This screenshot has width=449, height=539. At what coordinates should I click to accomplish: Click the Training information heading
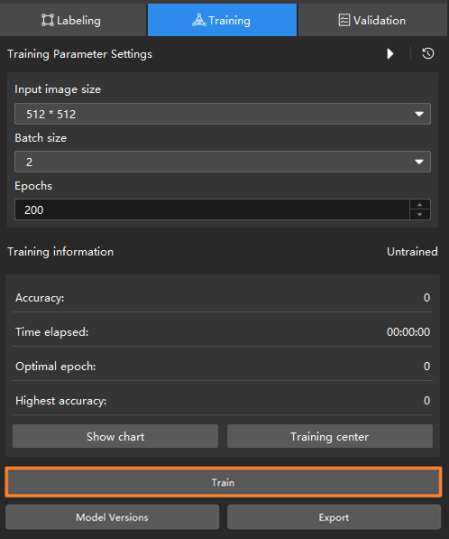click(x=60, y=252)
